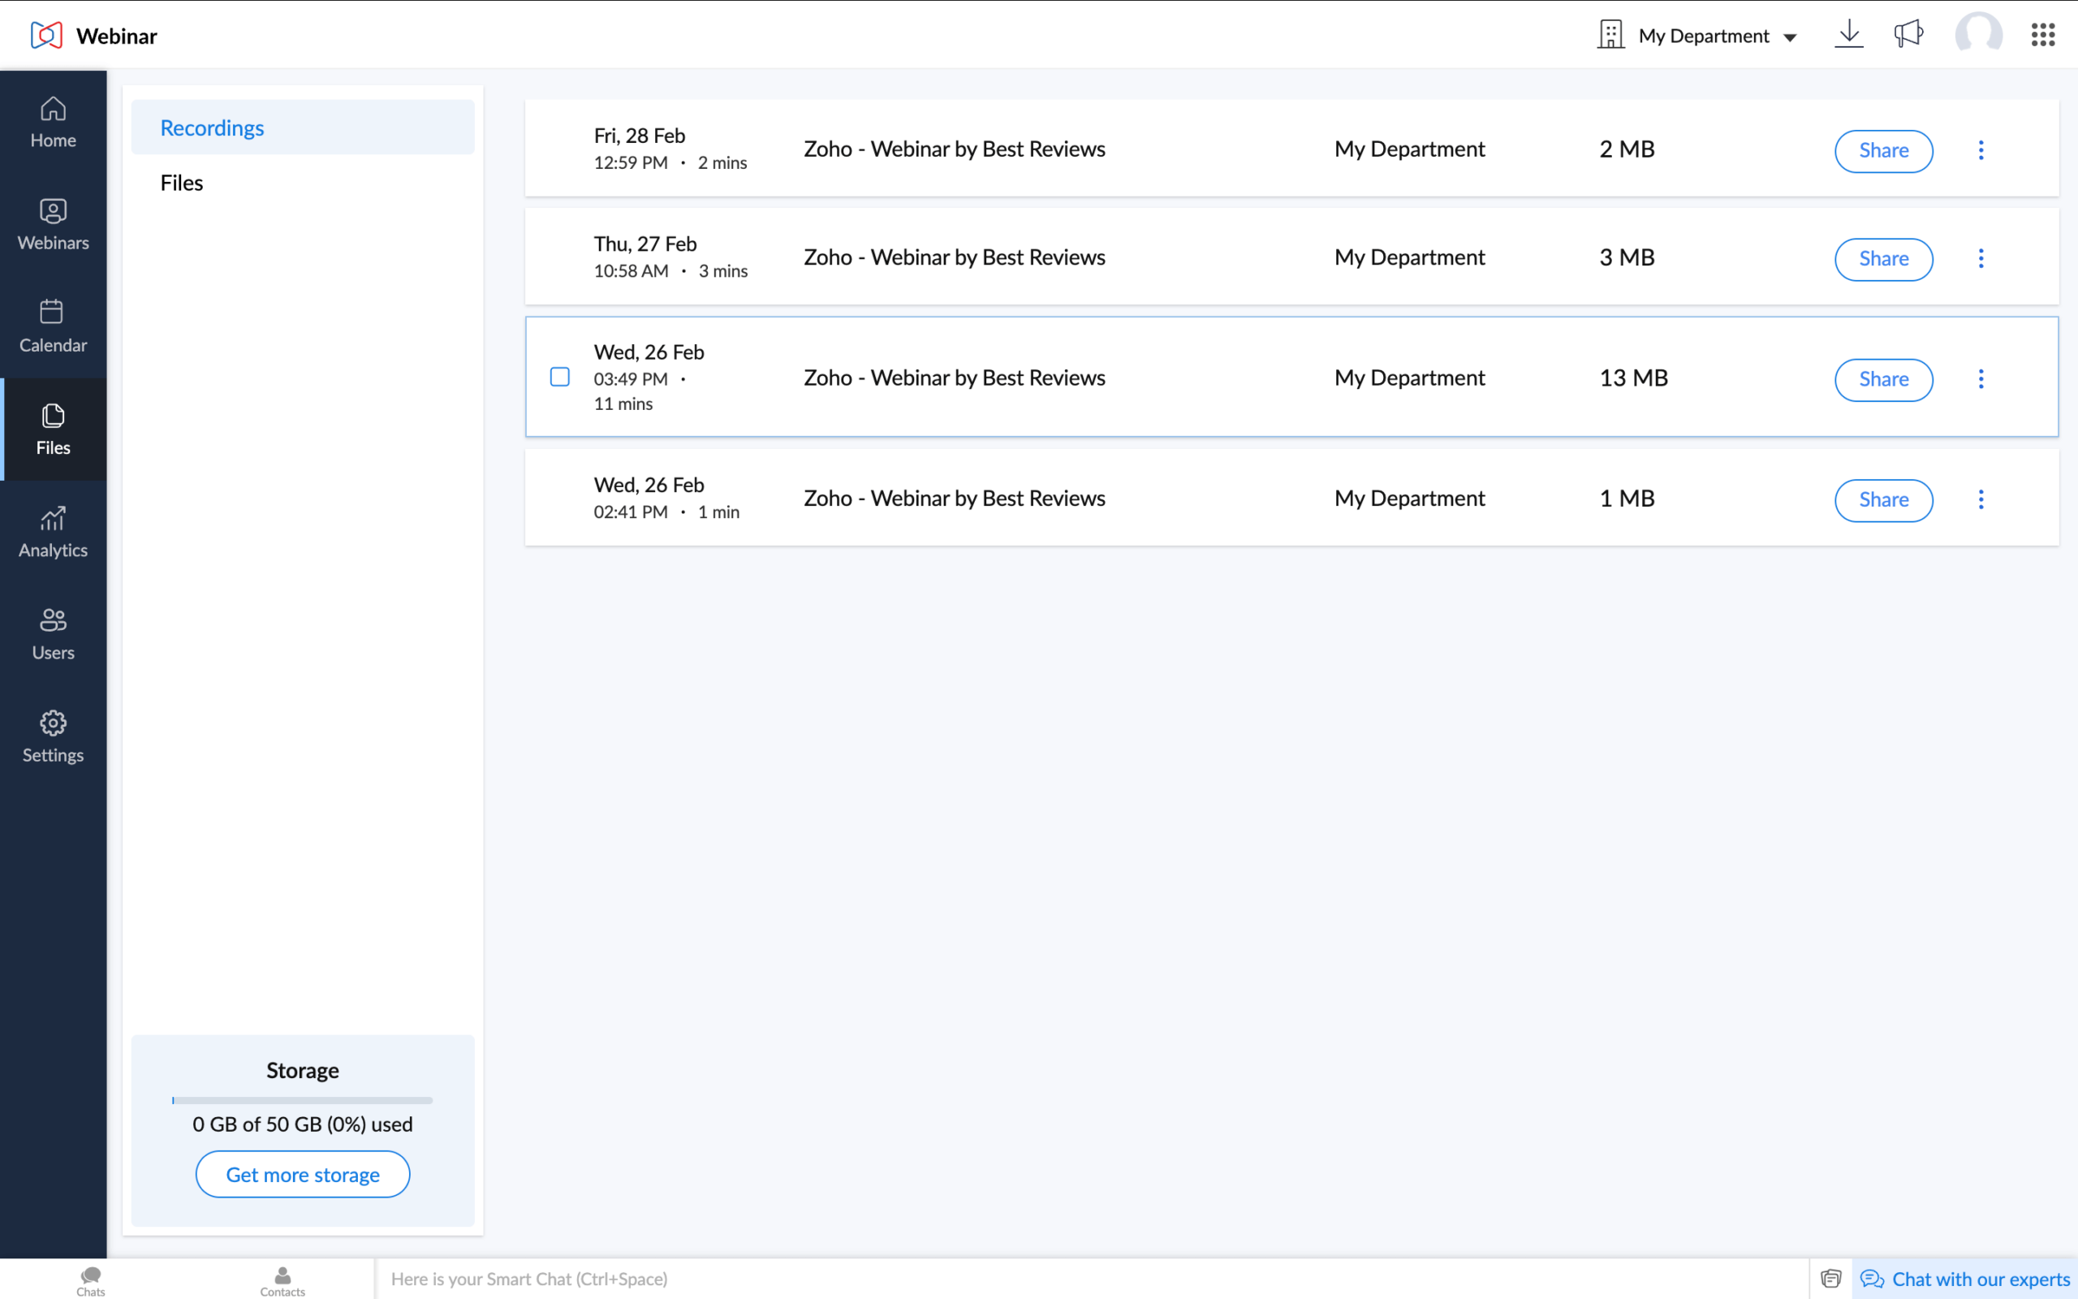Open options menu for the 13 MB recording
Screen dimensions: 2078x1299
click(1981, 378)
